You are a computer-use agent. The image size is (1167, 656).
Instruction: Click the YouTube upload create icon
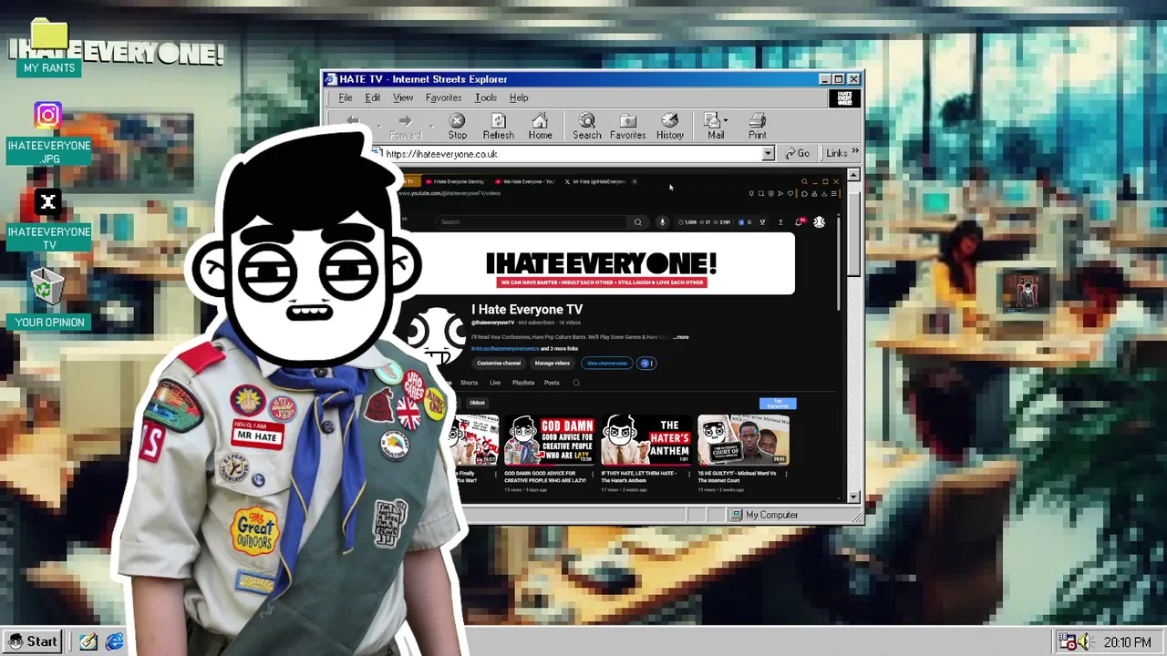[x=780, y=222]
